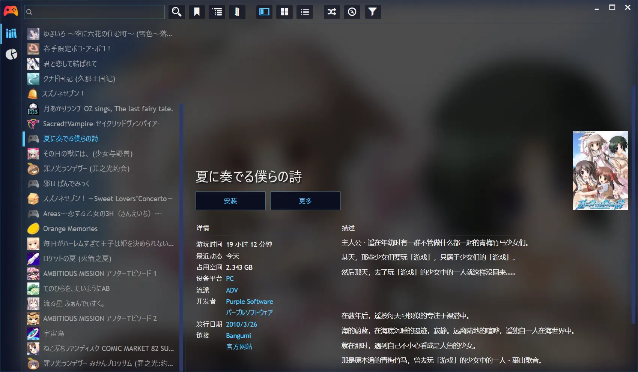
Task: Select 宇宙島 in the game list
Action: point(54,333)
